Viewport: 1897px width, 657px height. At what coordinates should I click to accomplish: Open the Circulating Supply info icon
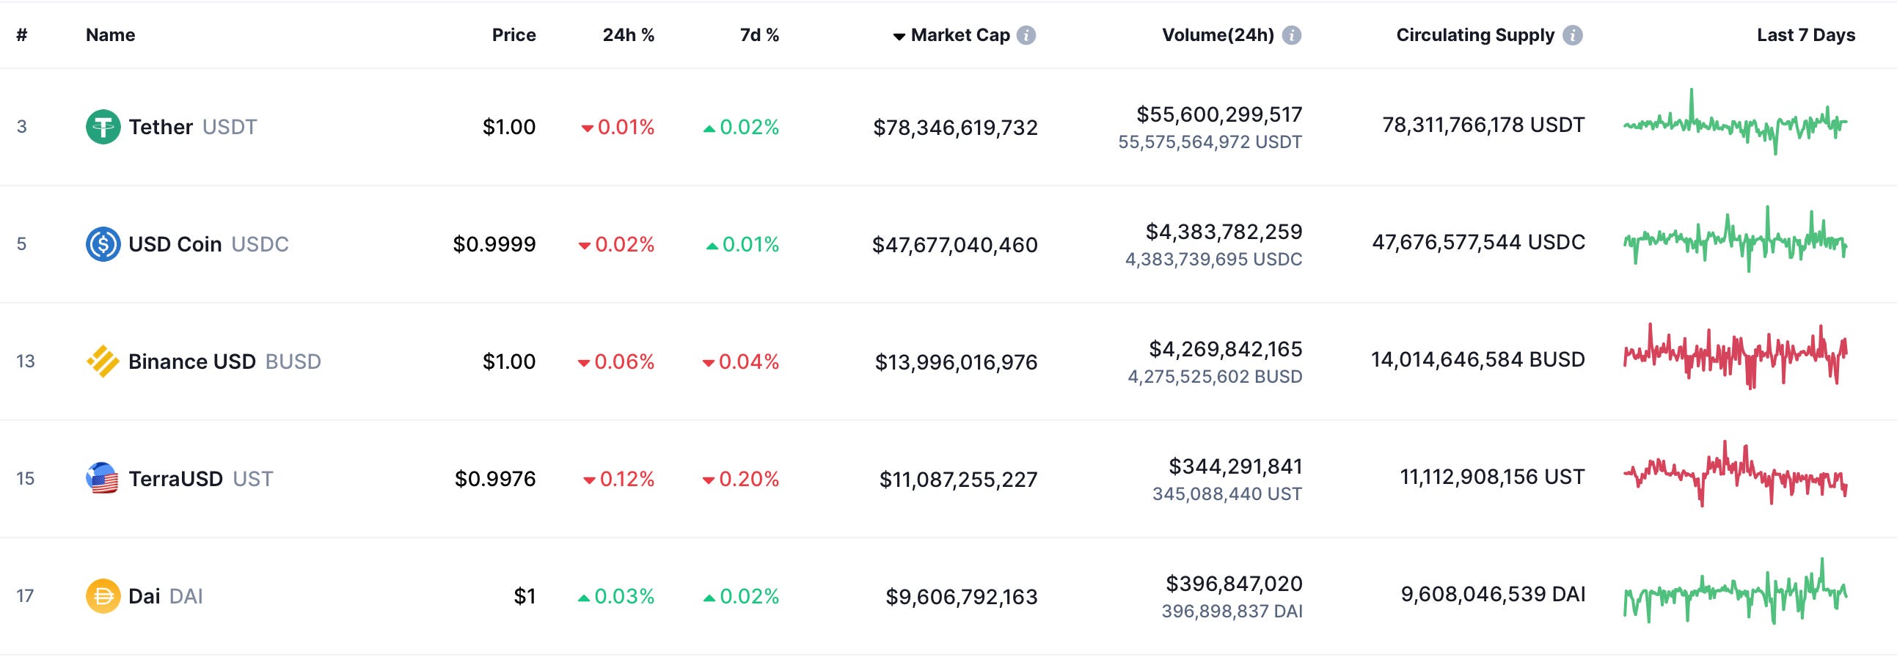(1572, 35)
